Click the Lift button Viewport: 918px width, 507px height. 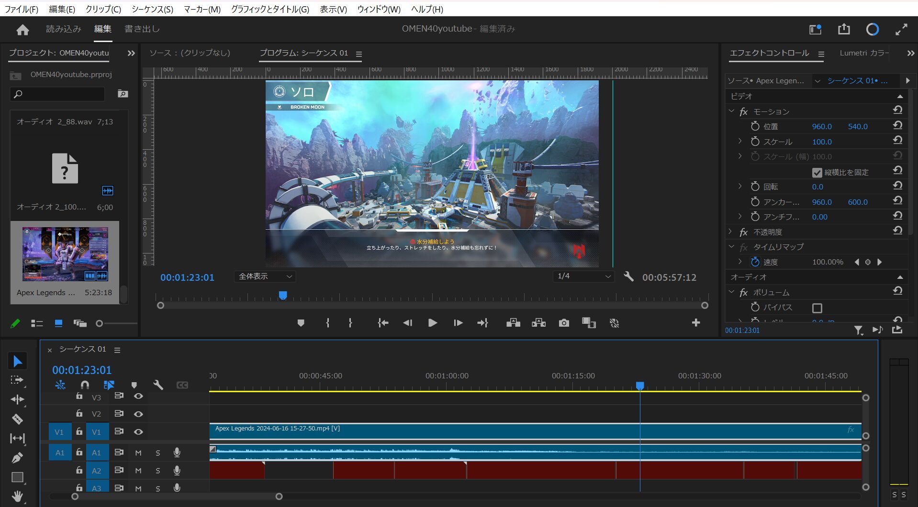513,323
